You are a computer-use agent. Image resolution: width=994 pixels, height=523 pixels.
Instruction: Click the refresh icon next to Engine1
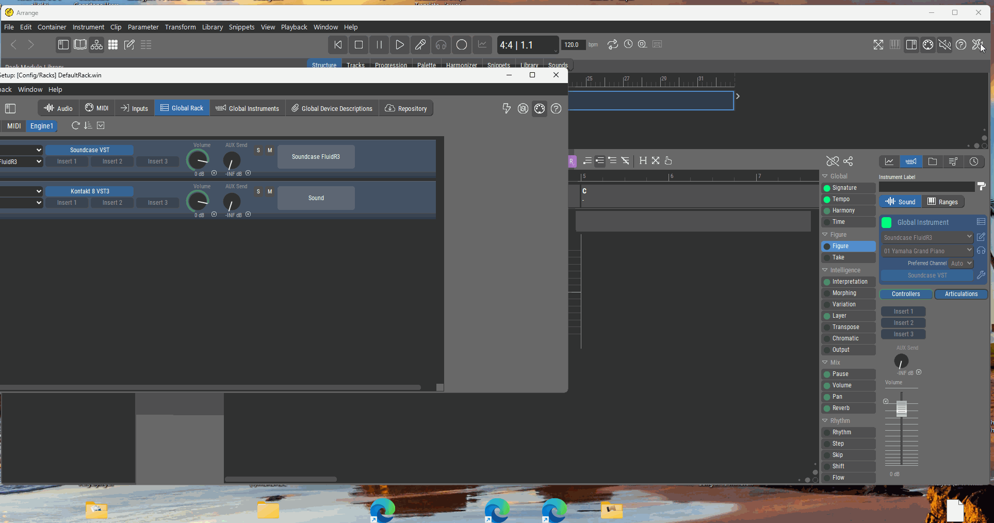click(75, 126)
